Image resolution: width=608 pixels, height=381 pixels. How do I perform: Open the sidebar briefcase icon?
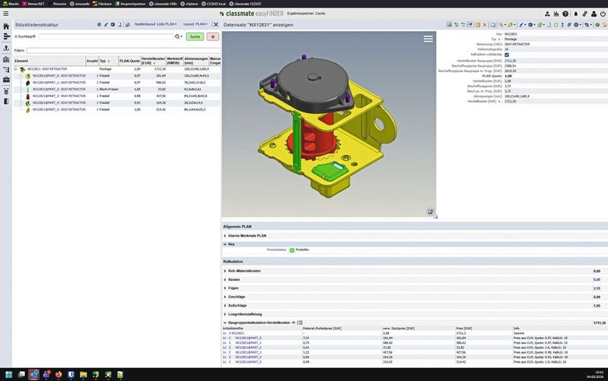(6, 80)
